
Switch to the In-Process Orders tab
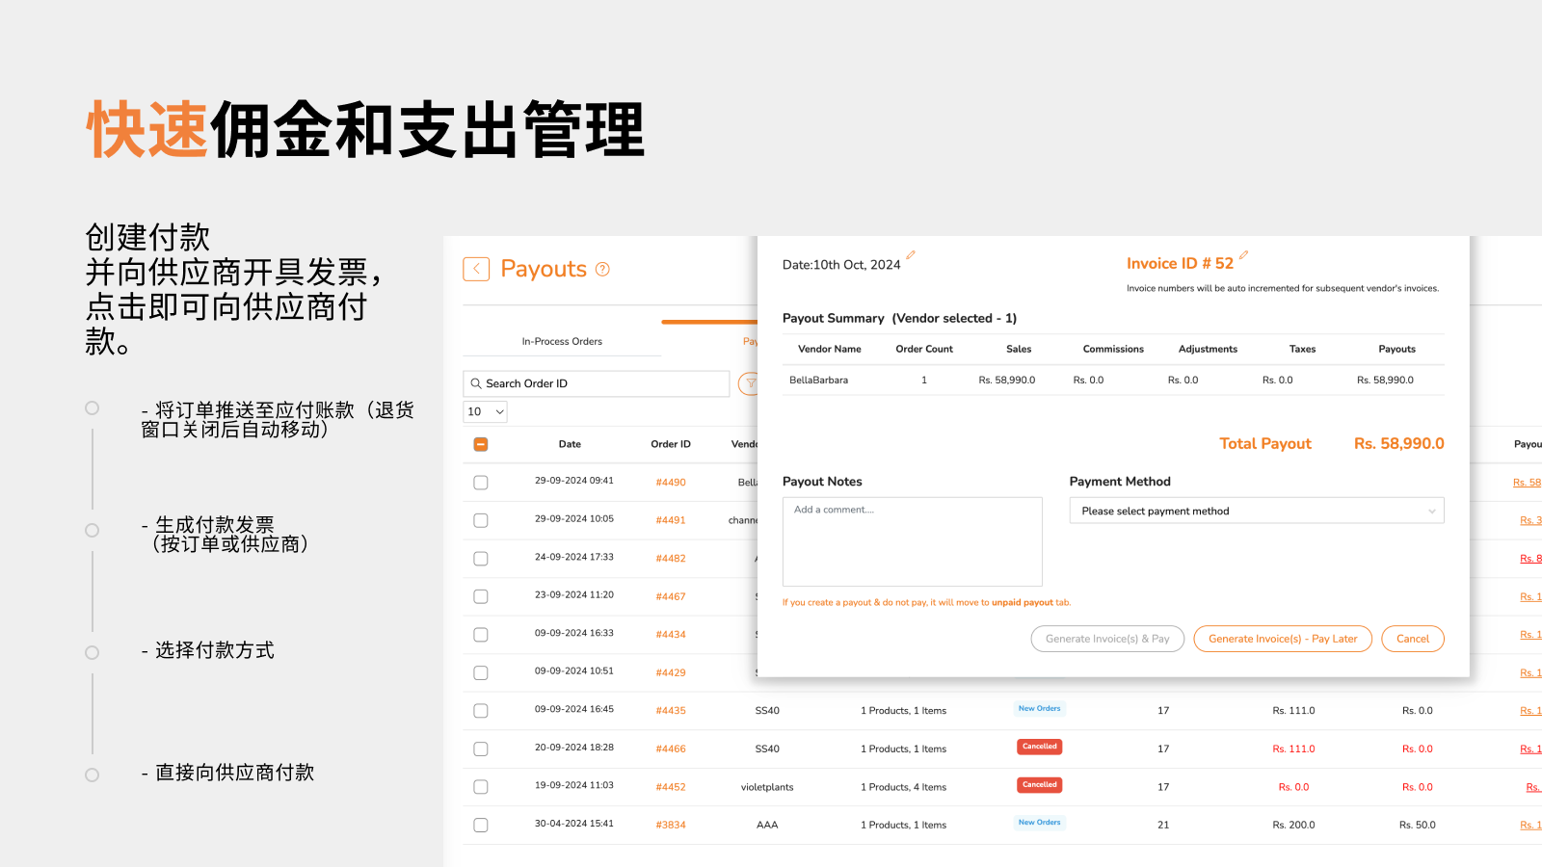(562, 341)
